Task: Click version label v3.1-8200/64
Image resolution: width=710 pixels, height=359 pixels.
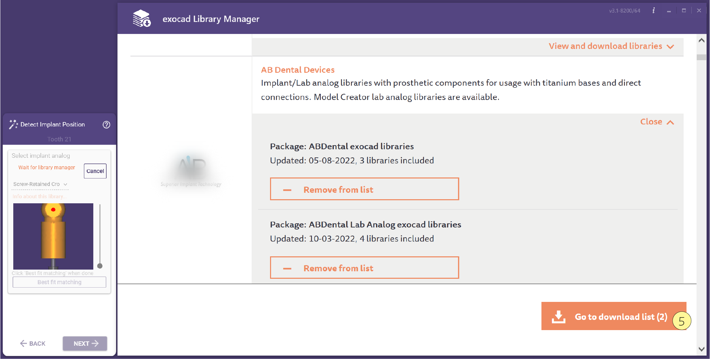Action: click(625, 11)
